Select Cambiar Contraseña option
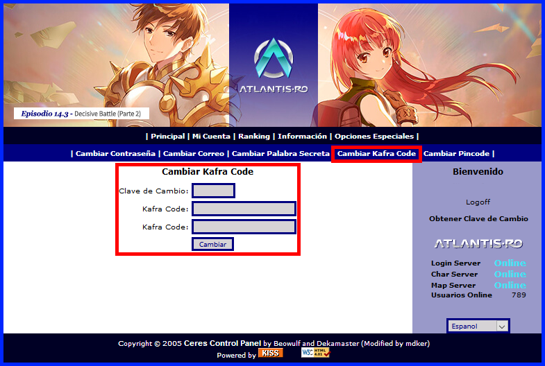Viewport: 545px width, 366px height. click(x=115, y=154)
